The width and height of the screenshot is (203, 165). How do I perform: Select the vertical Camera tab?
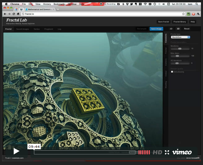pos(166,62)
